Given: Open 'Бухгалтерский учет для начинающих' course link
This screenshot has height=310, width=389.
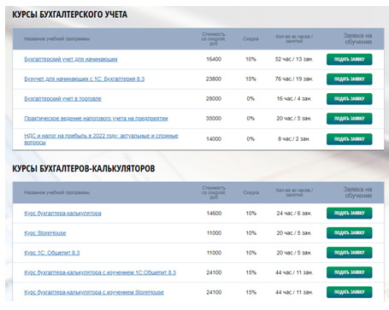Looking at the screenshot, I should point(71,59).
